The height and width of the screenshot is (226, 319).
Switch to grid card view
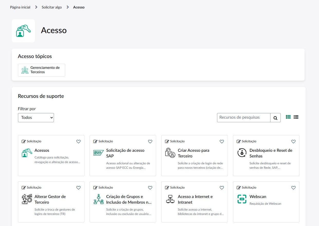288,117
